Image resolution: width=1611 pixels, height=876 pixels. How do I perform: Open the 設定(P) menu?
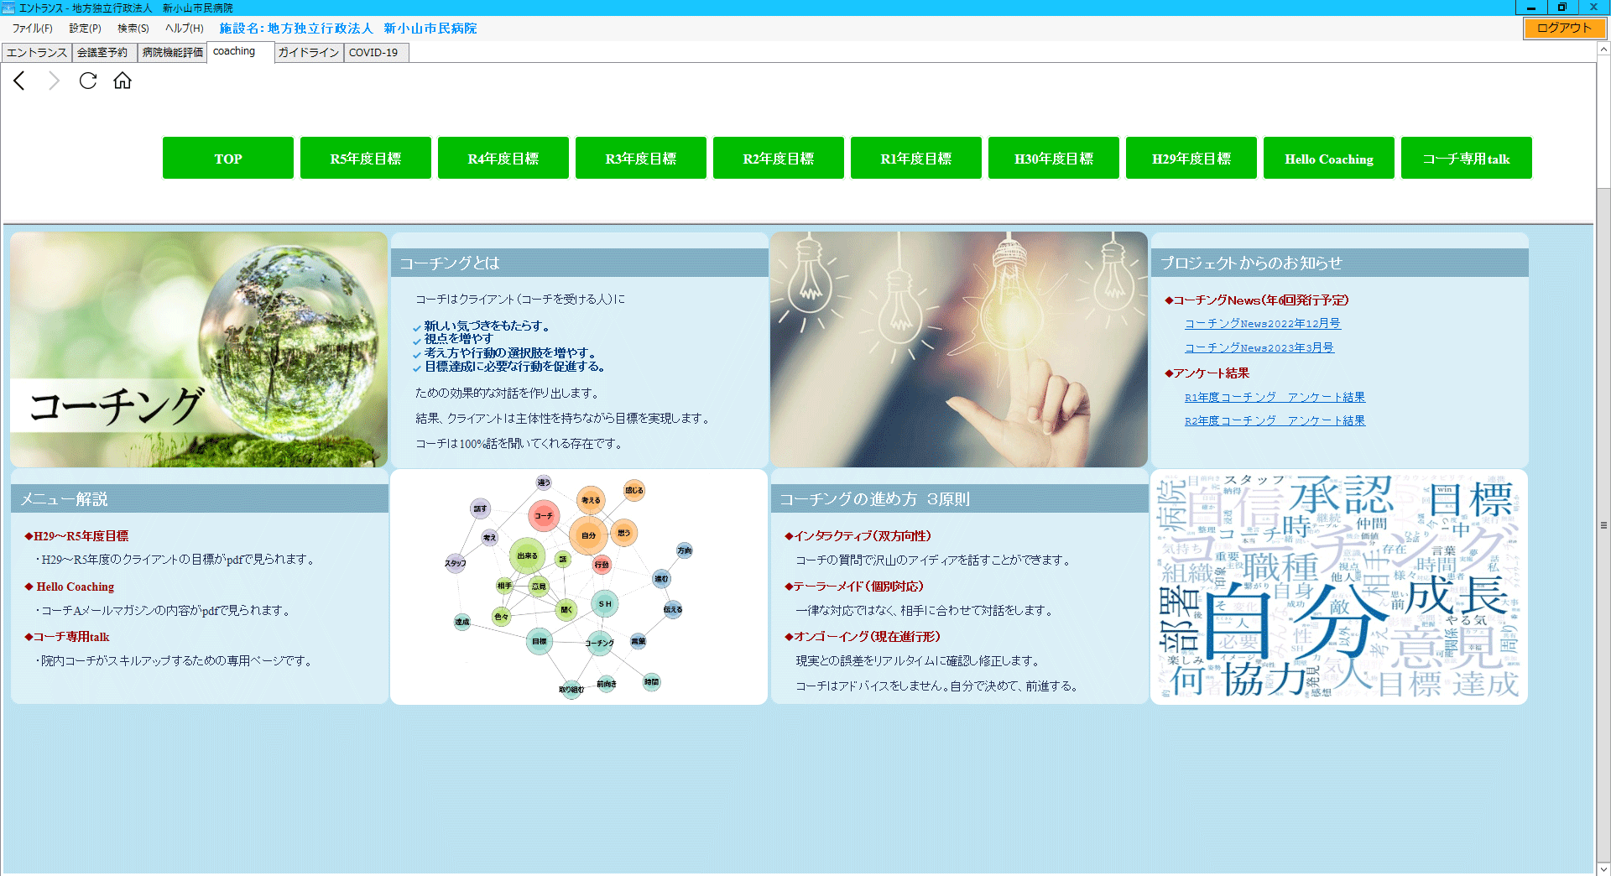pos(85,29)
